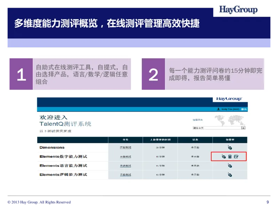Toggle the 未开始 status of Elements语言能力测试
Viewport: 278px width, 208px height.
(195, 166)
